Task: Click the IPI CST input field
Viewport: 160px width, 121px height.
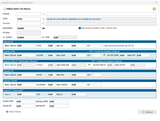Action: [x=97, y=46]
